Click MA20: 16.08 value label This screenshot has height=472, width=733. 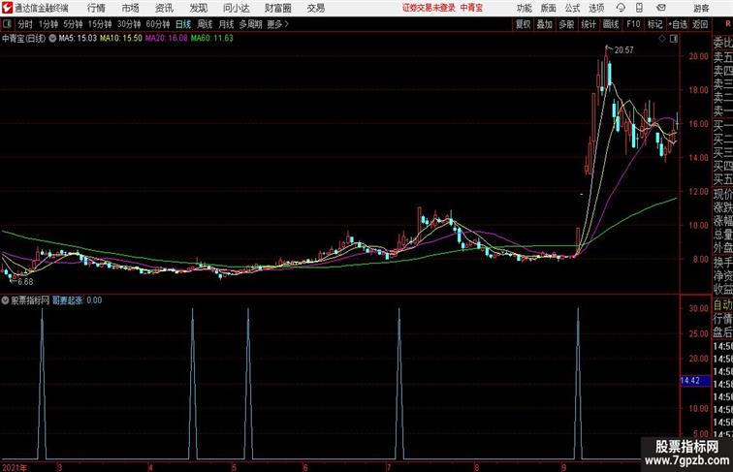(167, 39)
